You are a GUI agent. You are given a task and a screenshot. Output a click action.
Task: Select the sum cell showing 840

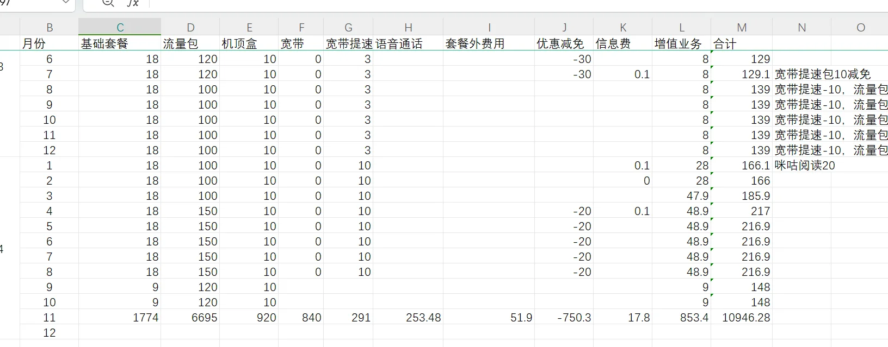click(x=301, y=318)
